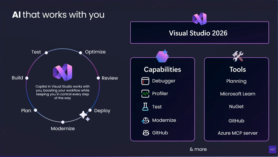
Task: Click the wrench and hammer Tools icon
Action: [238, 56]
